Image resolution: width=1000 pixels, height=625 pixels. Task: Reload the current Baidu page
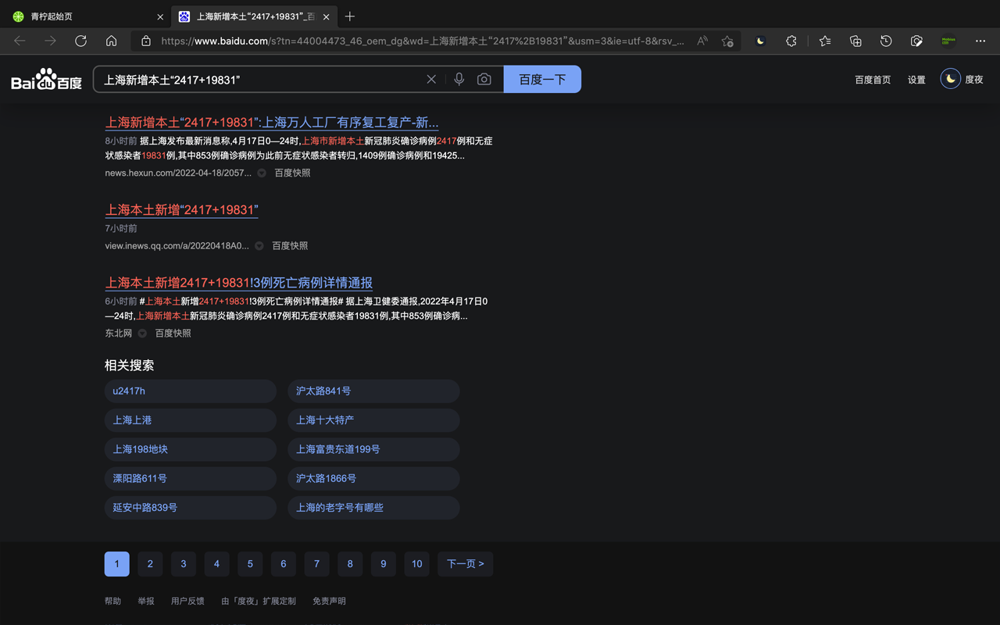80,41
